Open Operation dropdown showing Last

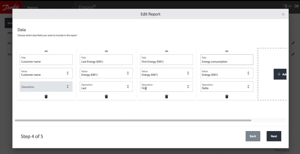pos(106,87)
